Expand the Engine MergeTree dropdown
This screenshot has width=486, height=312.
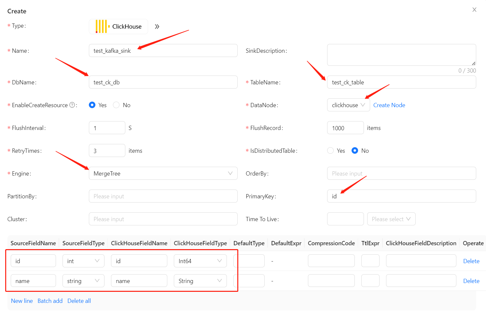pos(163,173)
